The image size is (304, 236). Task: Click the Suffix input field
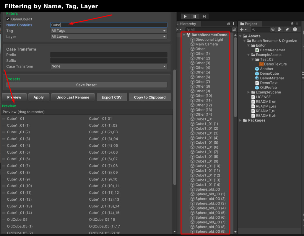click(109, 60)
